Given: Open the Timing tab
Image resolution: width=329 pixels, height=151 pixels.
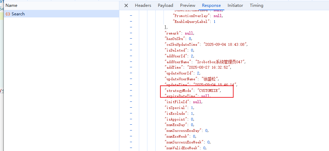Looking at the screenshot, I should pyautogui.click(x=256, y=5).
